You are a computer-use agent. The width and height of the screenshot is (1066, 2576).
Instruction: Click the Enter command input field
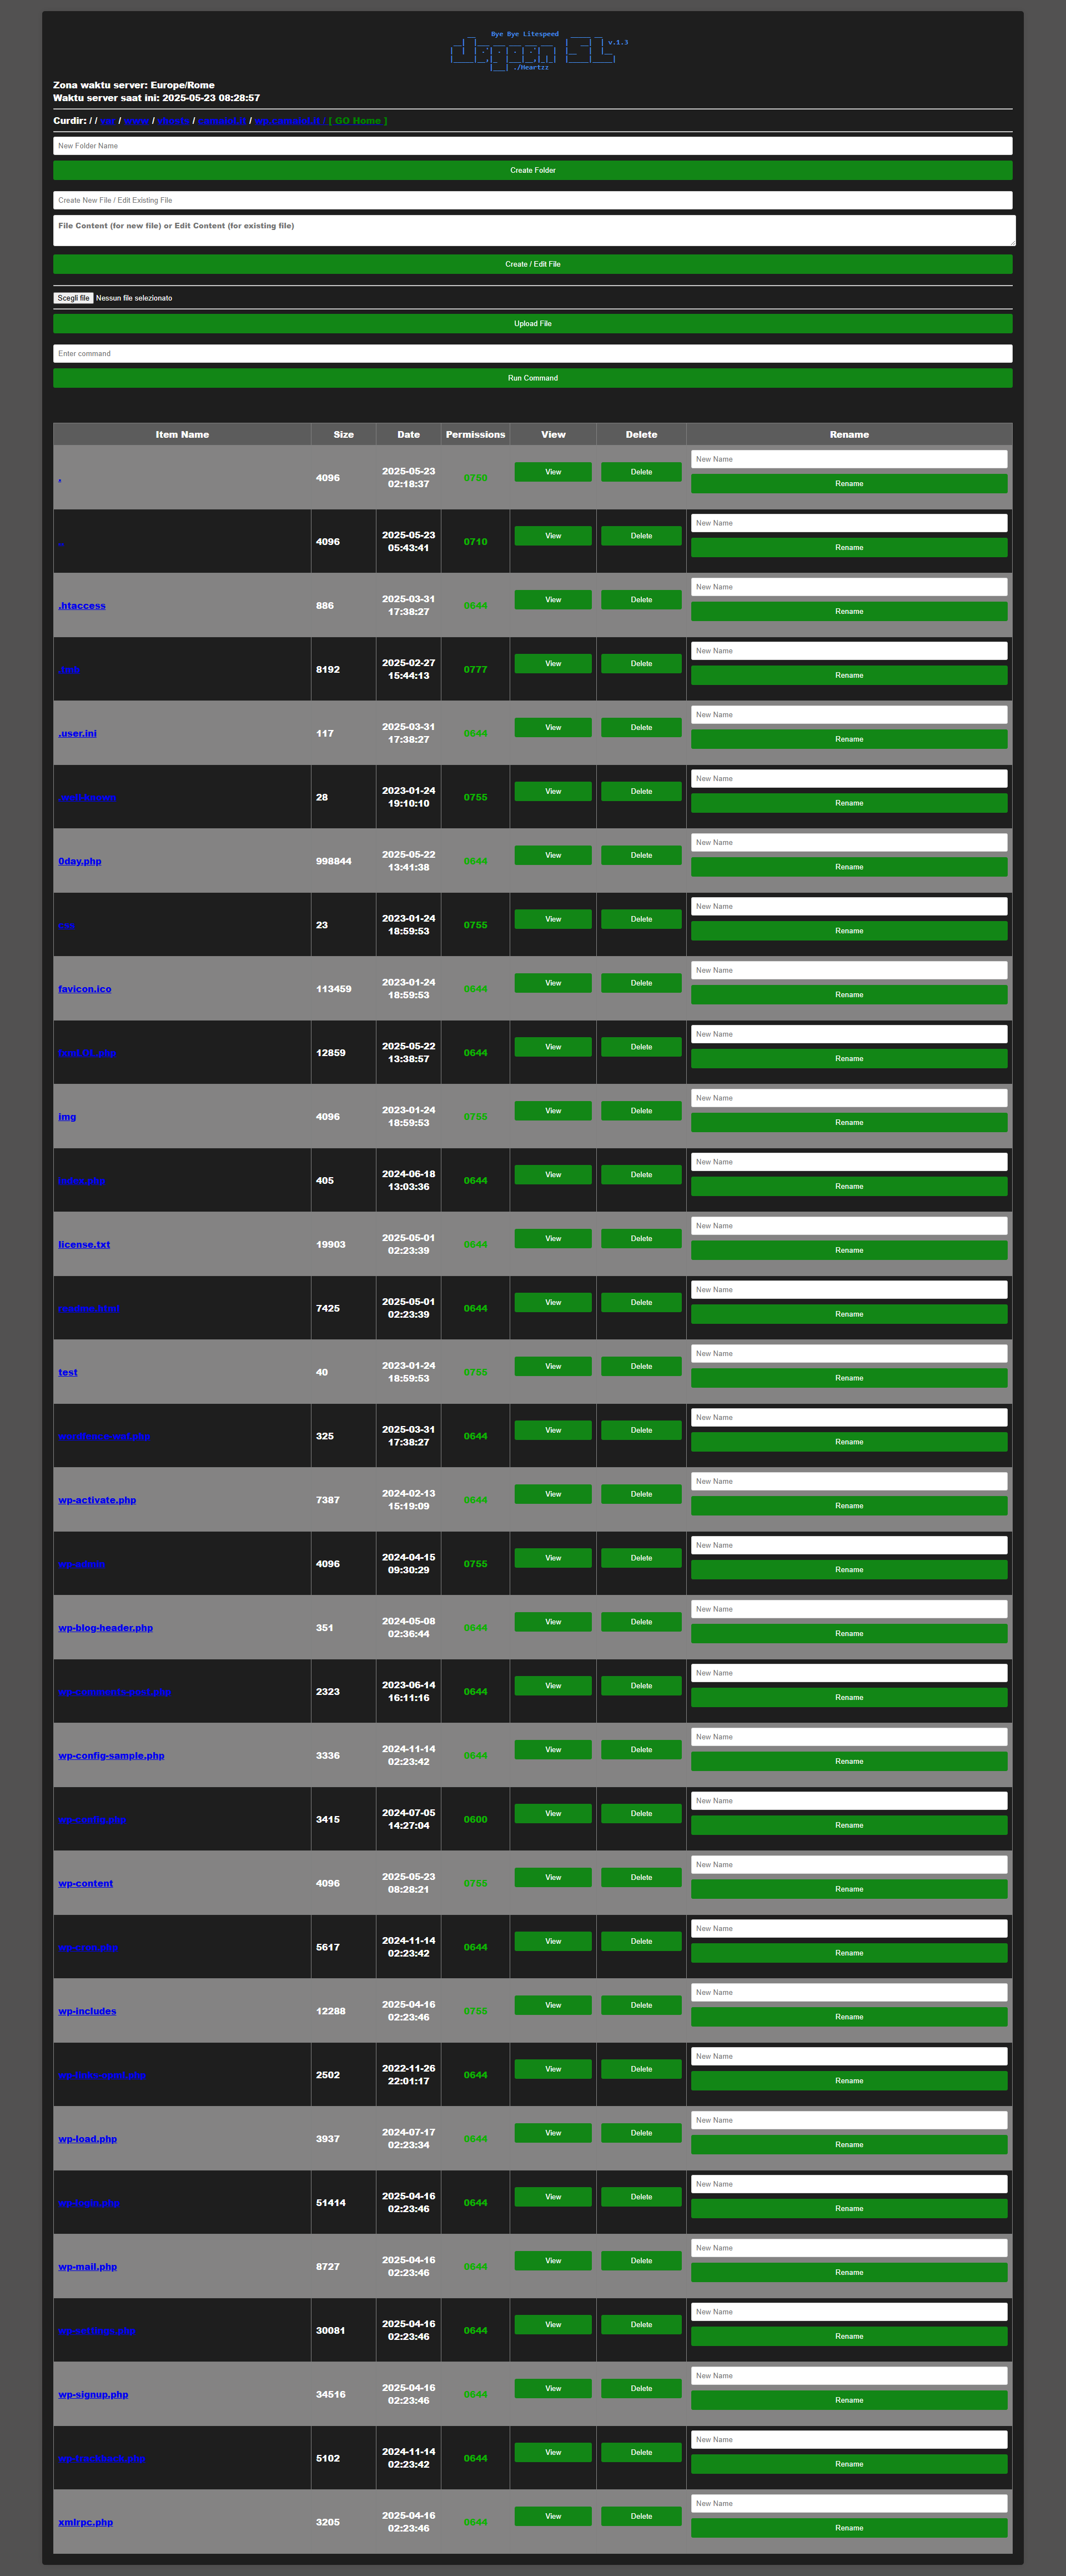coord(532,354)
